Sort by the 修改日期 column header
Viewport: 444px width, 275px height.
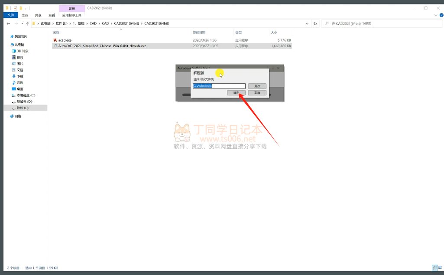point(199,33)
